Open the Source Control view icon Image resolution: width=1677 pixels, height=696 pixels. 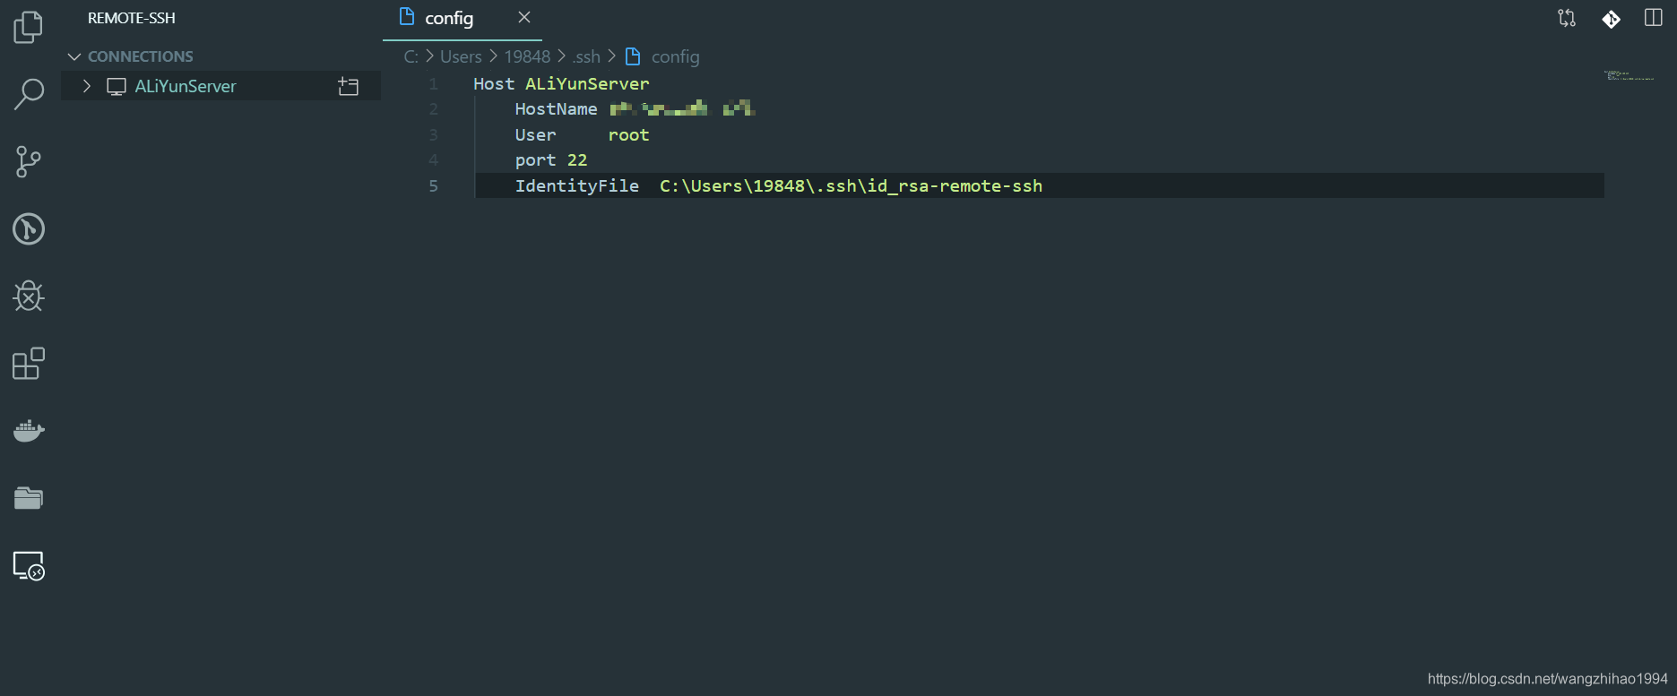click(x=29, y=161)
